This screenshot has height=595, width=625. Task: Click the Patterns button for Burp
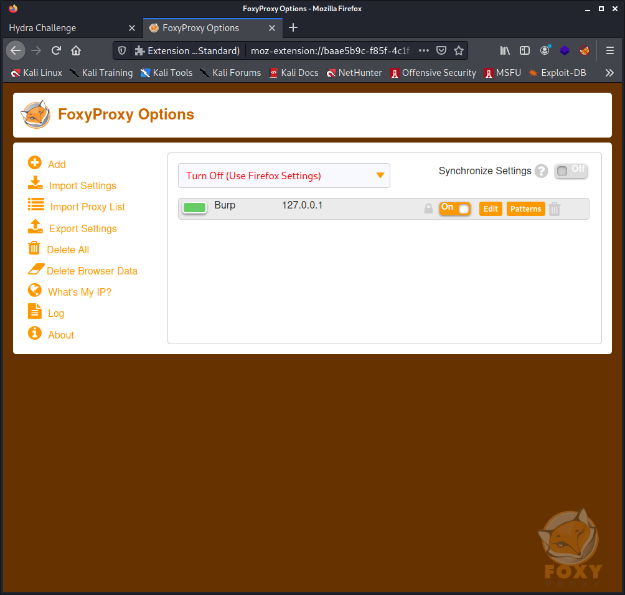(x=525, y=209)
